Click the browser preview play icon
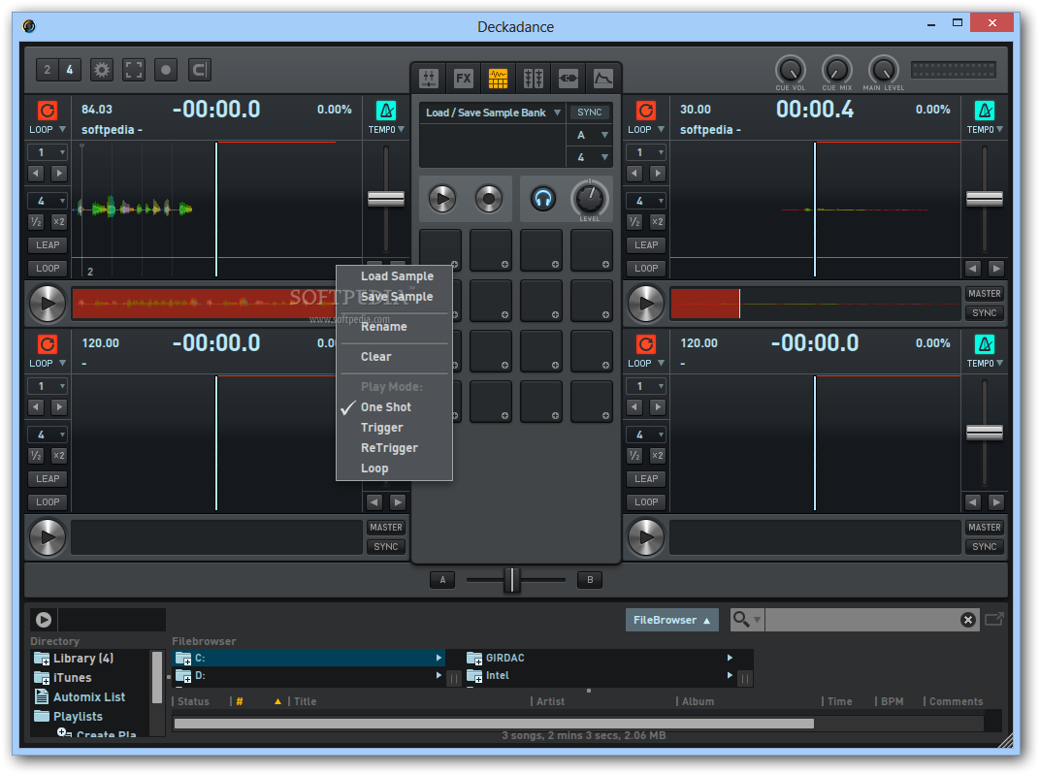This screenshot has height=775, width=1040. coord(44,620)
